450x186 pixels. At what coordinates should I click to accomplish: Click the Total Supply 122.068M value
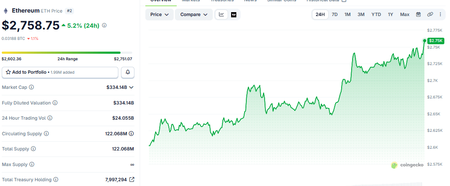point(123,149)
